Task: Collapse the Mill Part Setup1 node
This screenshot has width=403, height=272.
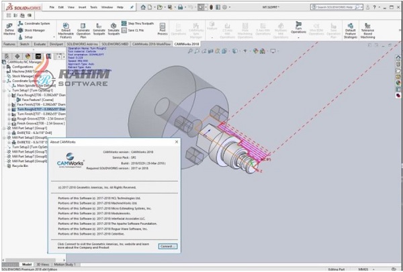Action: point(4,128)
